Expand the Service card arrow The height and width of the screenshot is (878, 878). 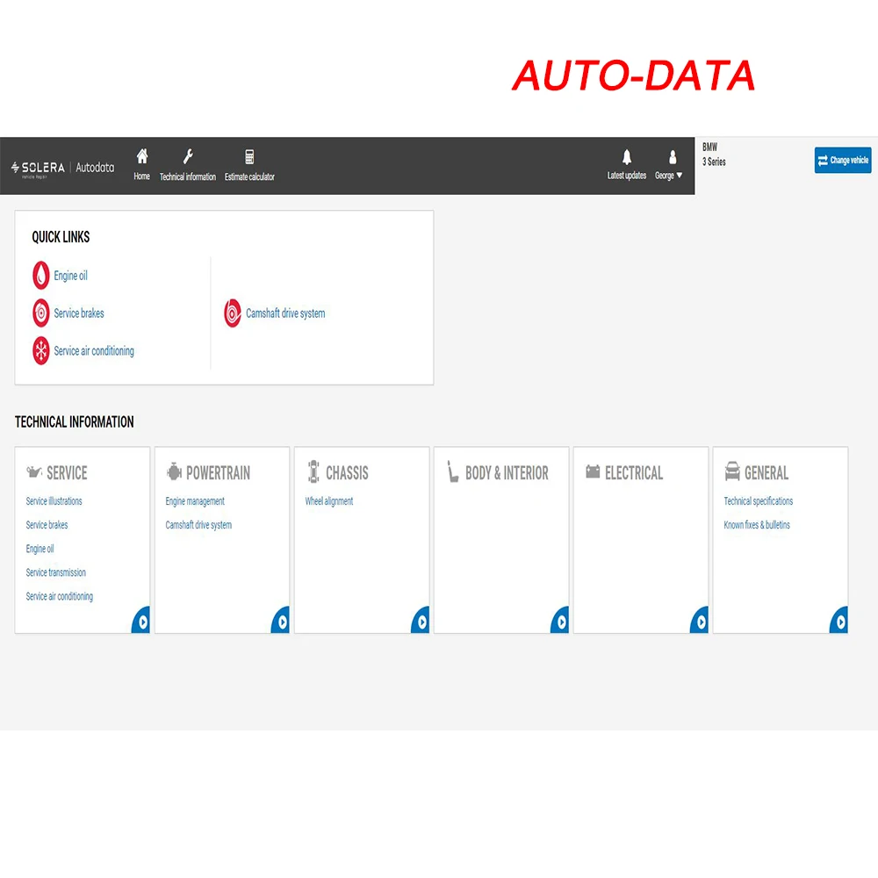(141, 621)
